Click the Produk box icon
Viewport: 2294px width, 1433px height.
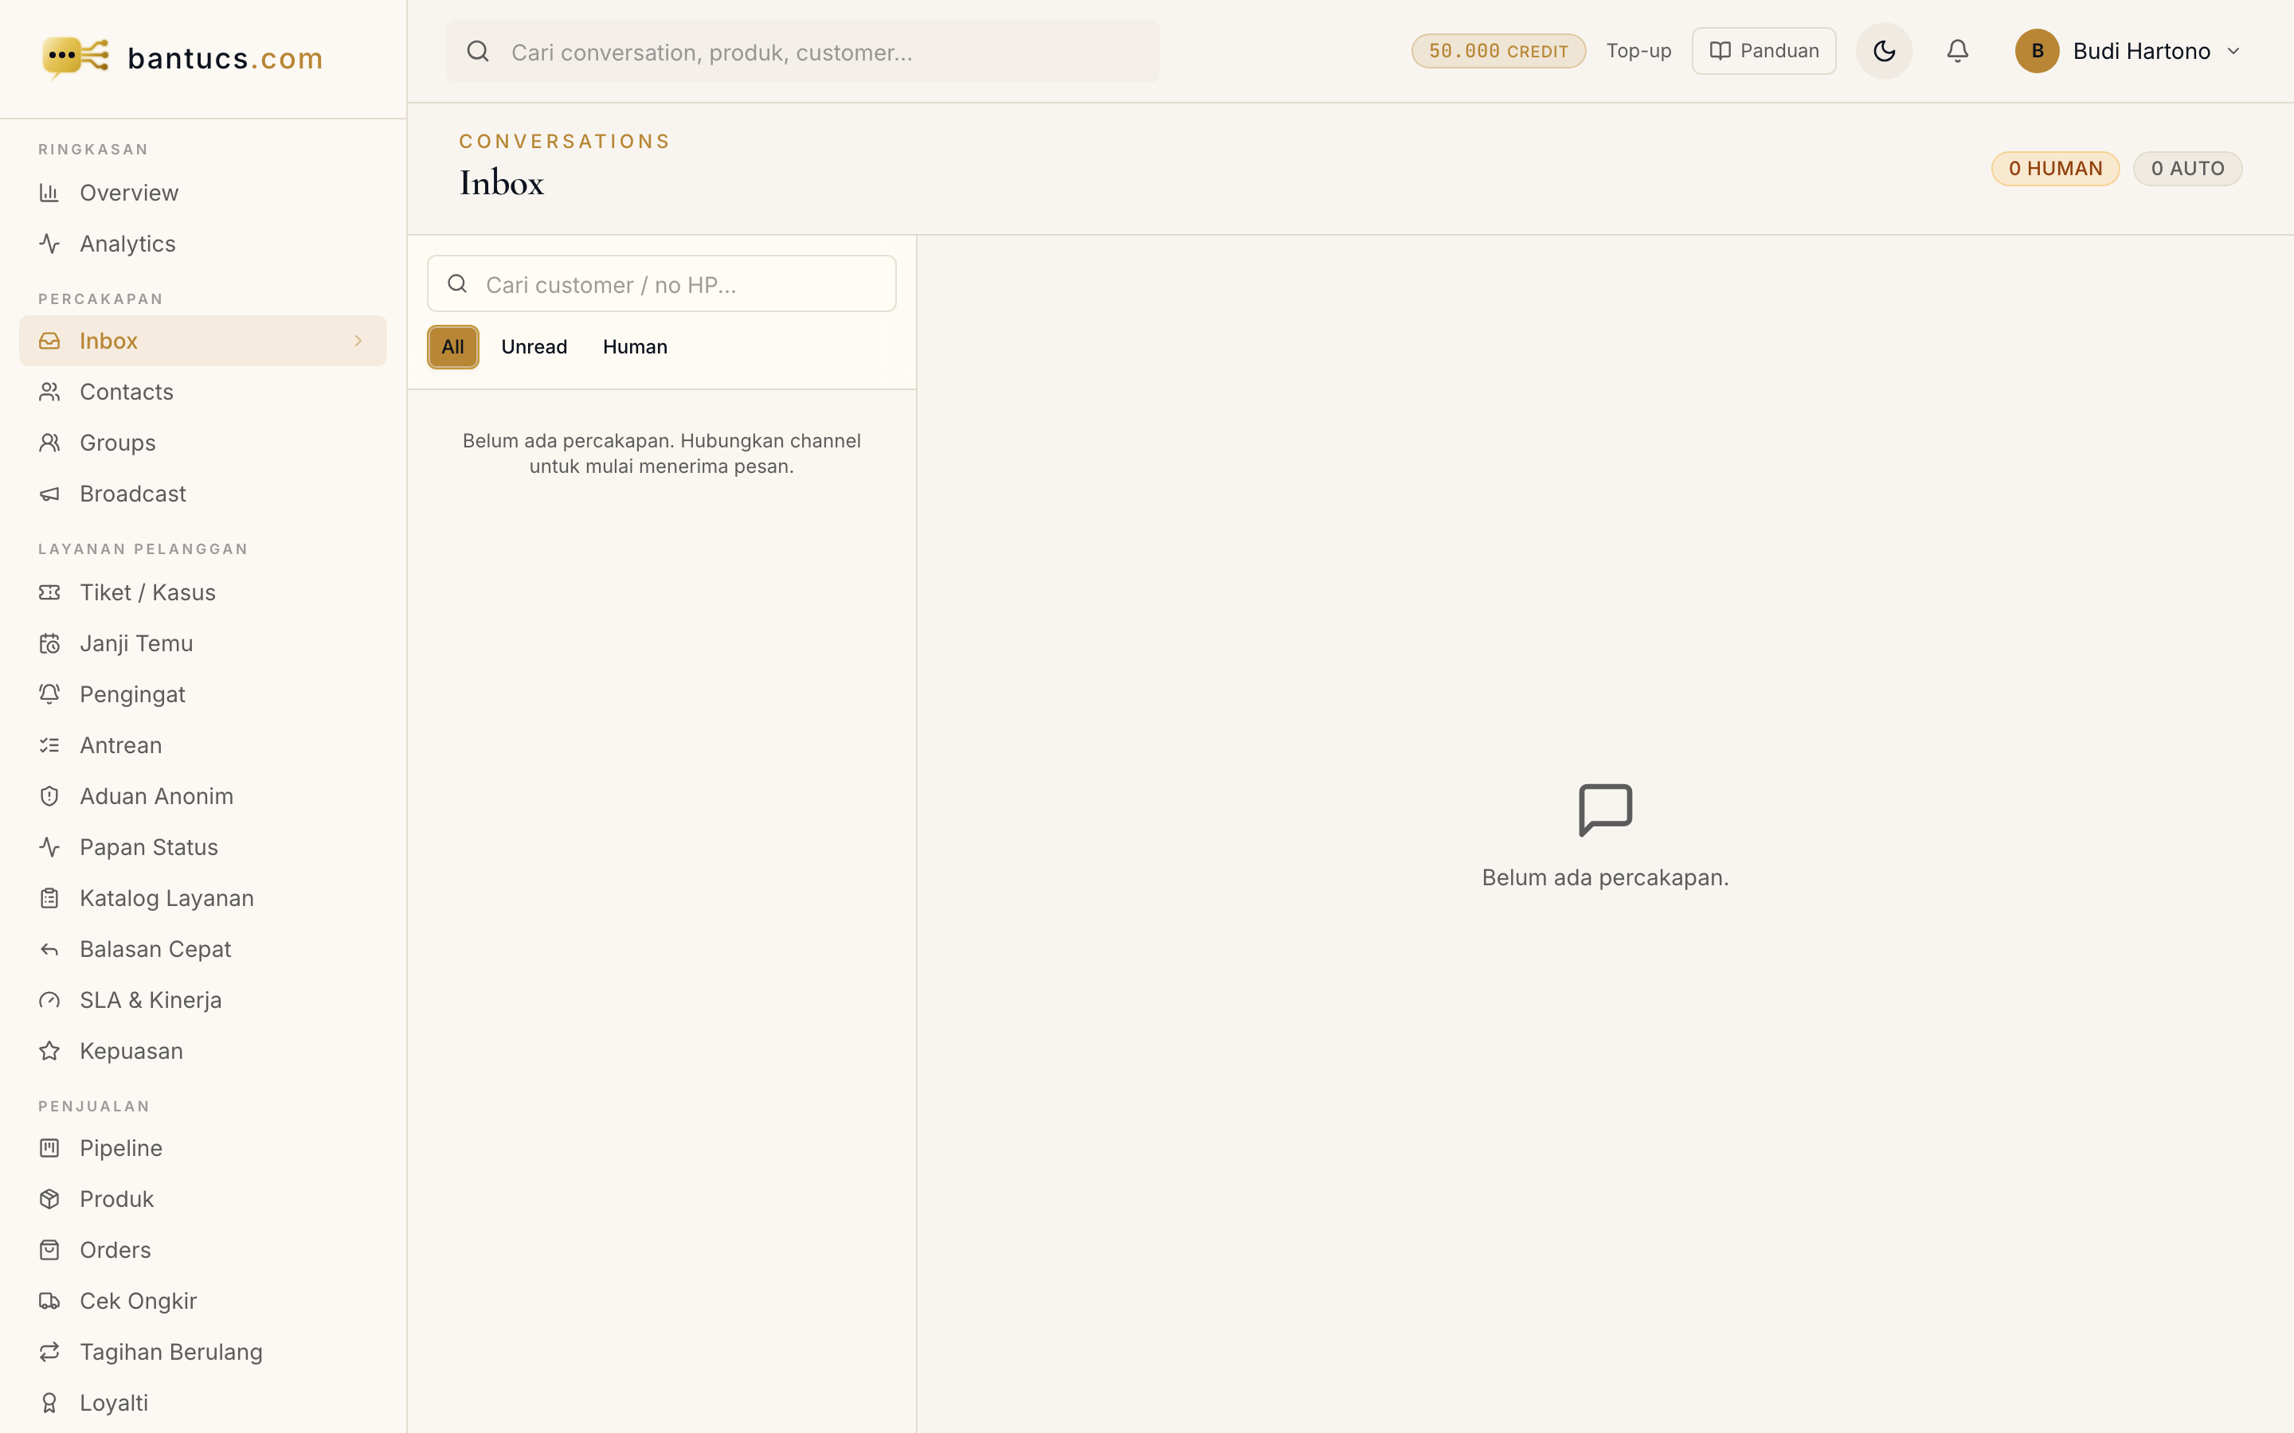click(x=49, y=1199)
